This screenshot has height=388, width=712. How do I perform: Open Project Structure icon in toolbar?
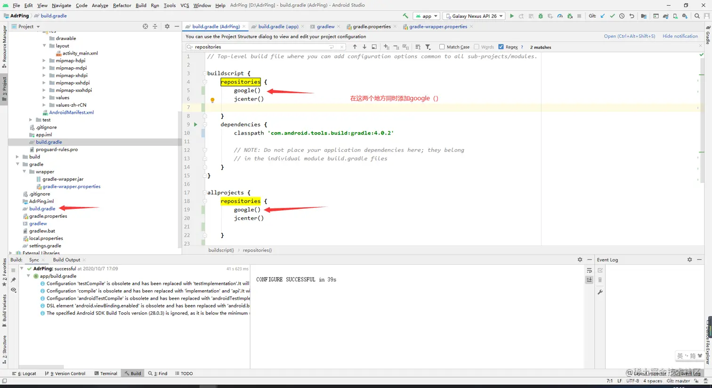pos(644,16)
